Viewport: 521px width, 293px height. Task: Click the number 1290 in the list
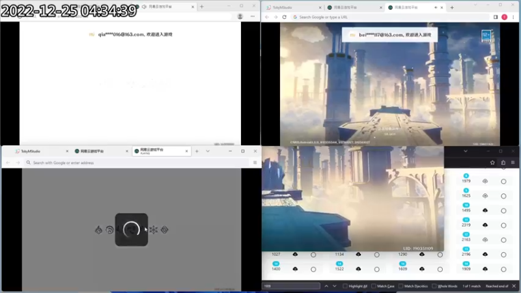(402, 254)
